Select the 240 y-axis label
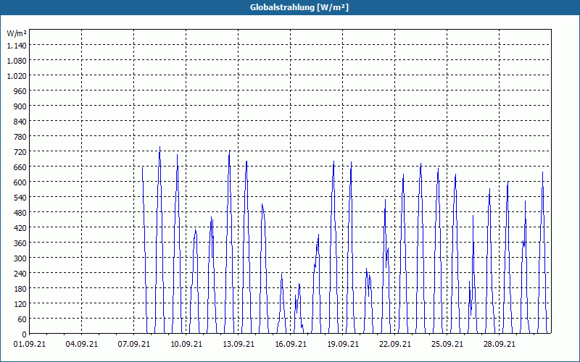This screenshot has height=362, width=580. [x=20, y=274]
